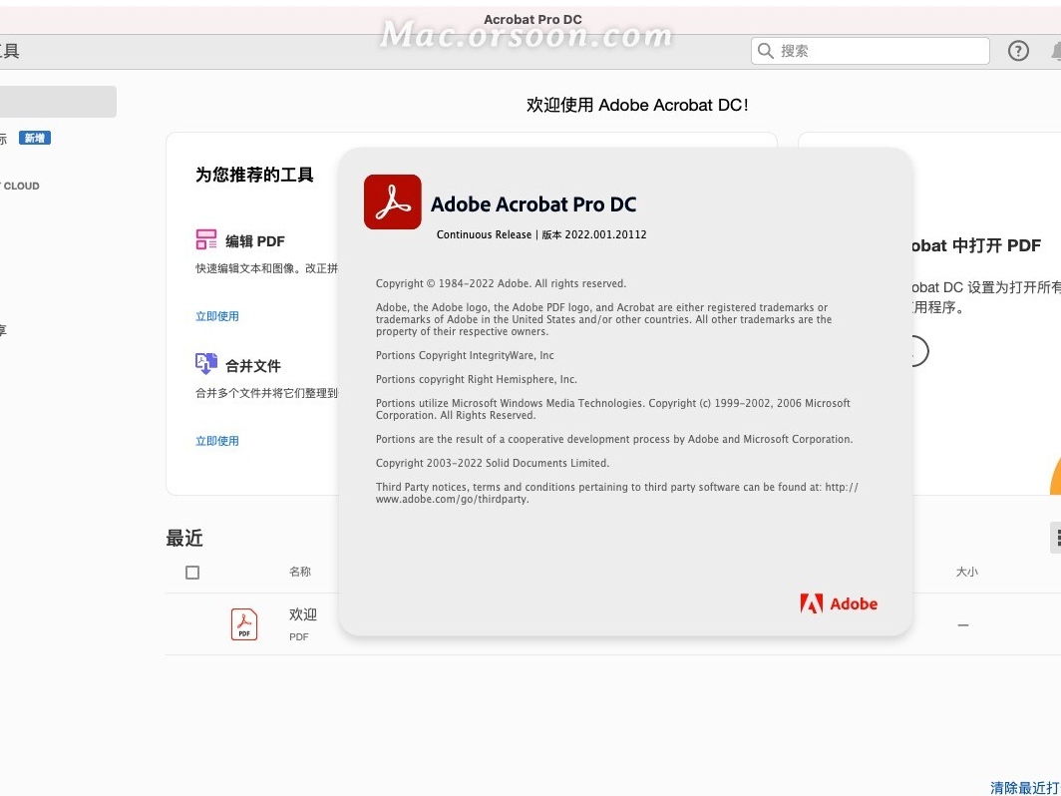Open the 欢迎 PDF file thumbnail icon
This screenshot has width=1061, height=796.
click(x=244, y=623)
